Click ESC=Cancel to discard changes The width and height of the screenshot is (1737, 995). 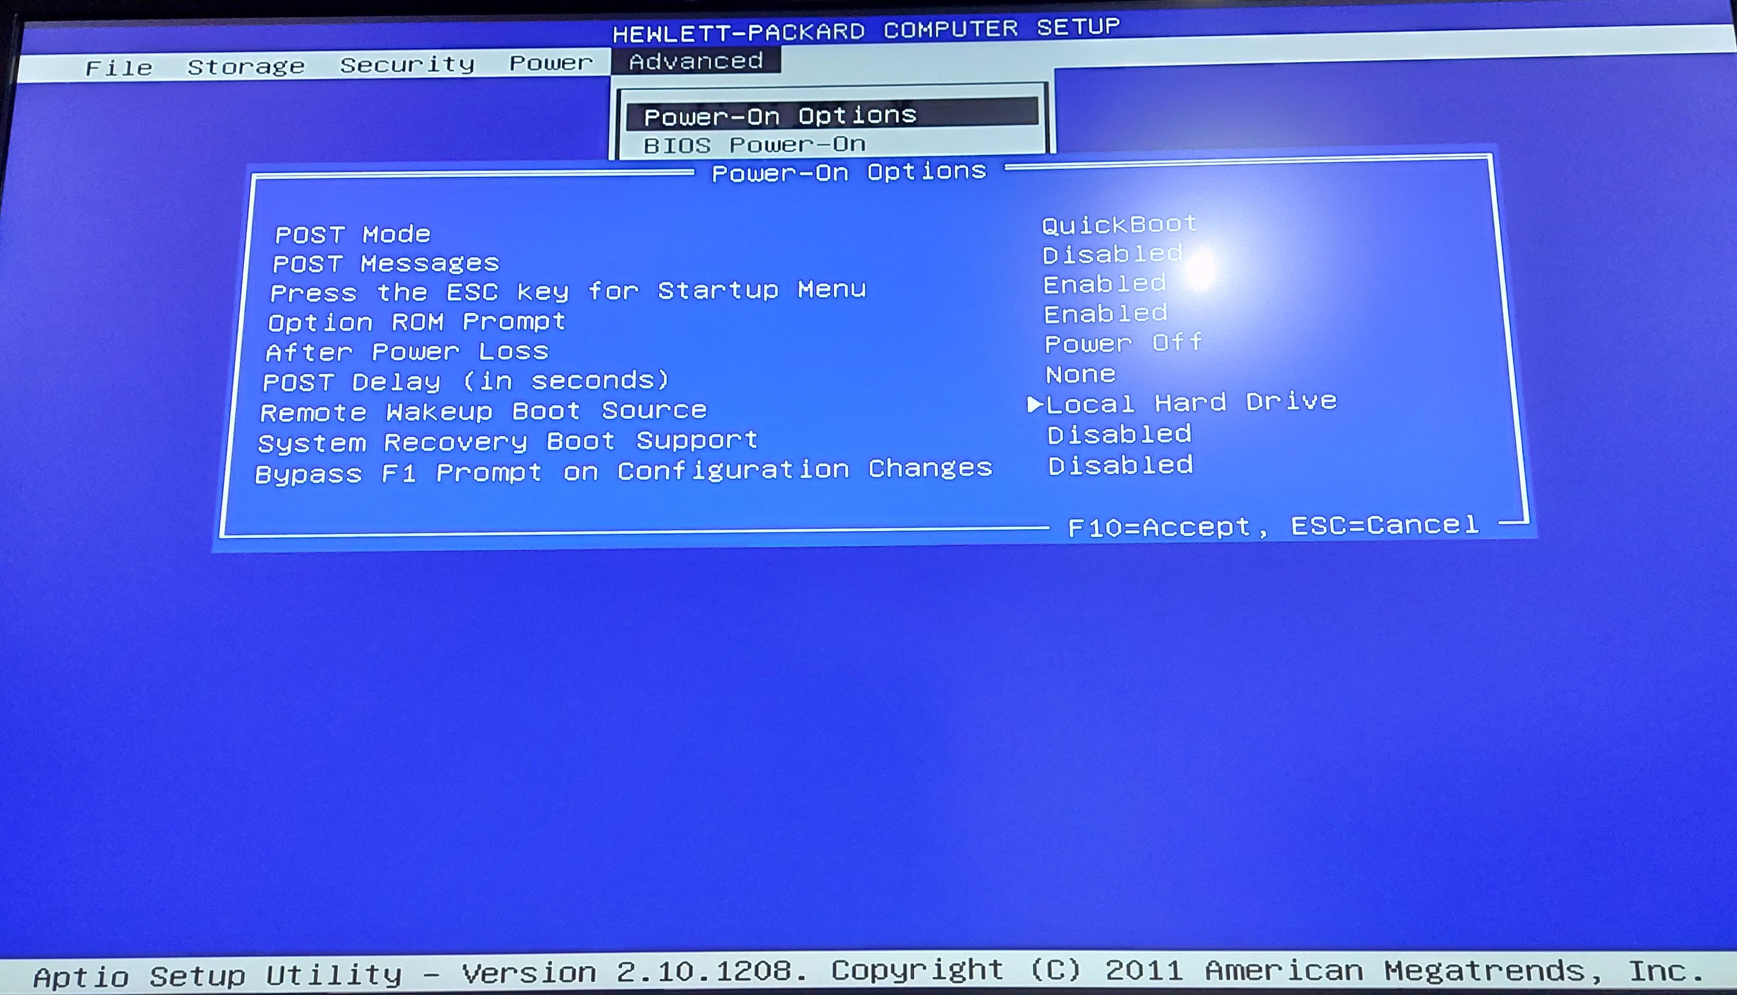(1385, 526)
